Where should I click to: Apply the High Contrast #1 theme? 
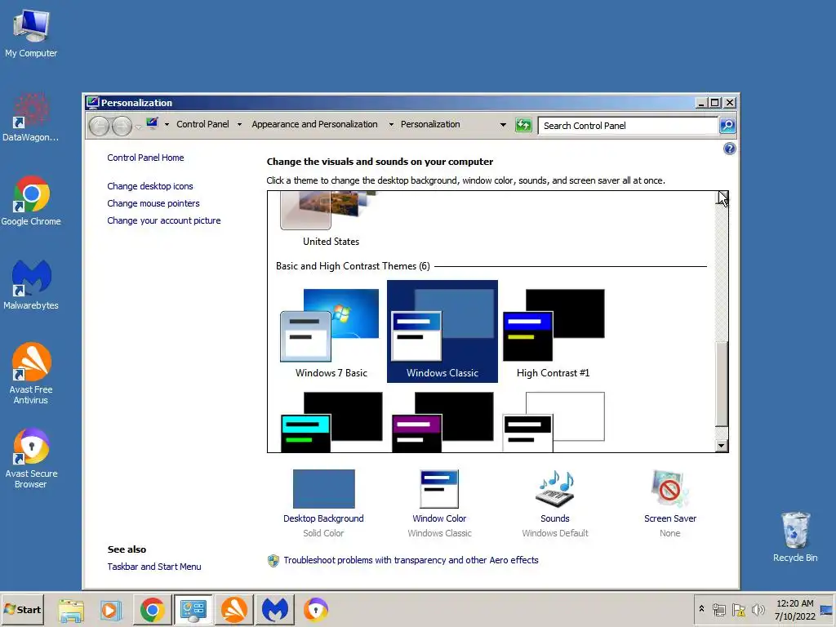click(554, 331)
